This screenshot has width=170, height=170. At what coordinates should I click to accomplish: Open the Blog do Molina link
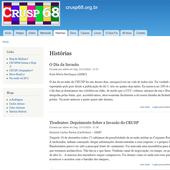17,59
